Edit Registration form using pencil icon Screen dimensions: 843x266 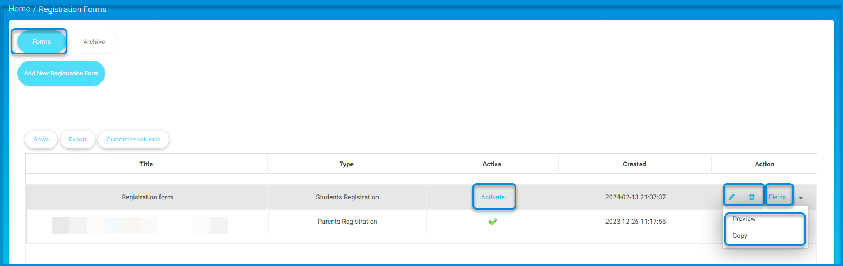[731, 197]
